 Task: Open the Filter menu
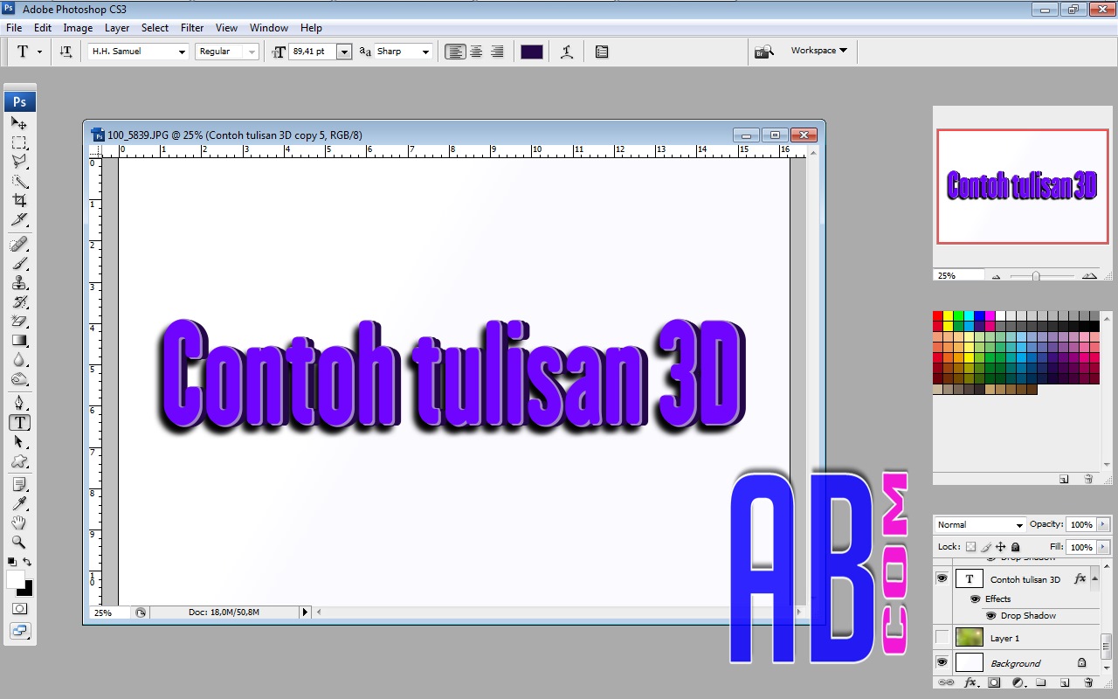click(x=191, y=27)
